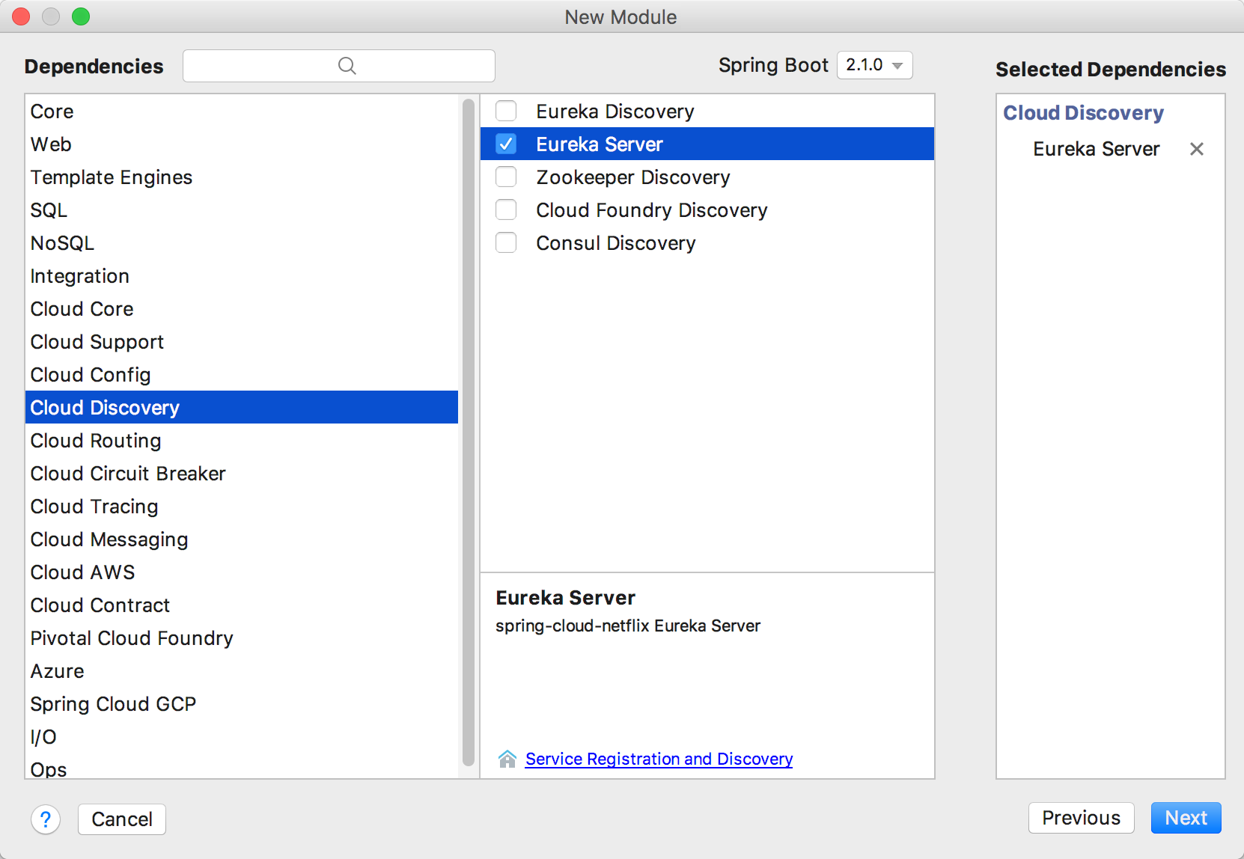
Task: Select the Cloud Contract category
Action: coord(242,605)
